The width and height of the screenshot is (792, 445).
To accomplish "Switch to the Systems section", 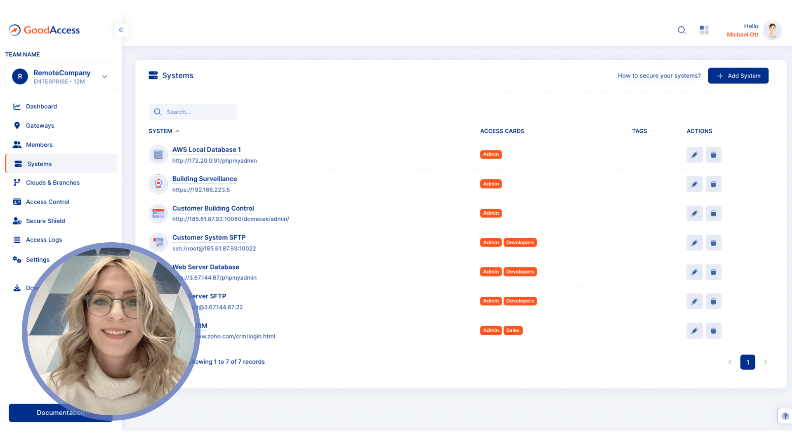I will [x=40, y=164].
